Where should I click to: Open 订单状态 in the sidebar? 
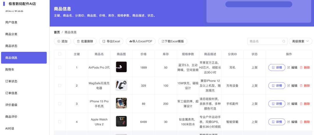[x=24, y=81]
